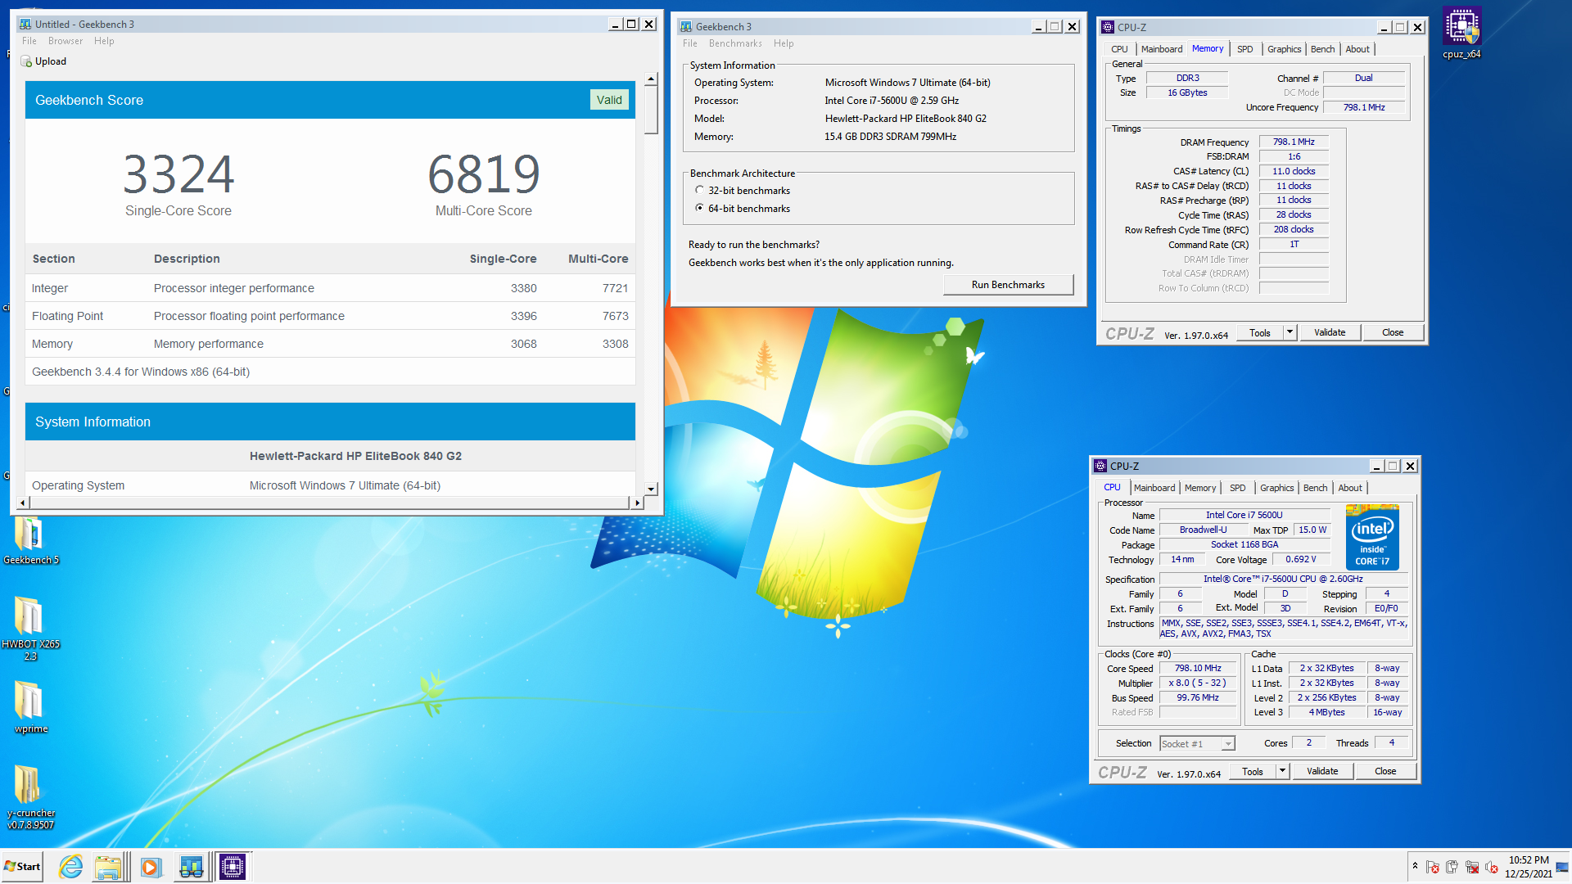Click the Show desktop button at taskbar end
The width and height of the screenshot is (1572, 884).
(1563, 867)
